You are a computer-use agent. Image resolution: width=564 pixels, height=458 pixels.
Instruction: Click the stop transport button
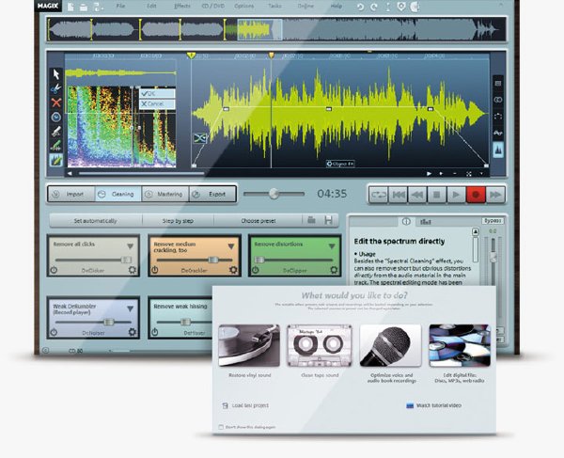tap(437, 195)
